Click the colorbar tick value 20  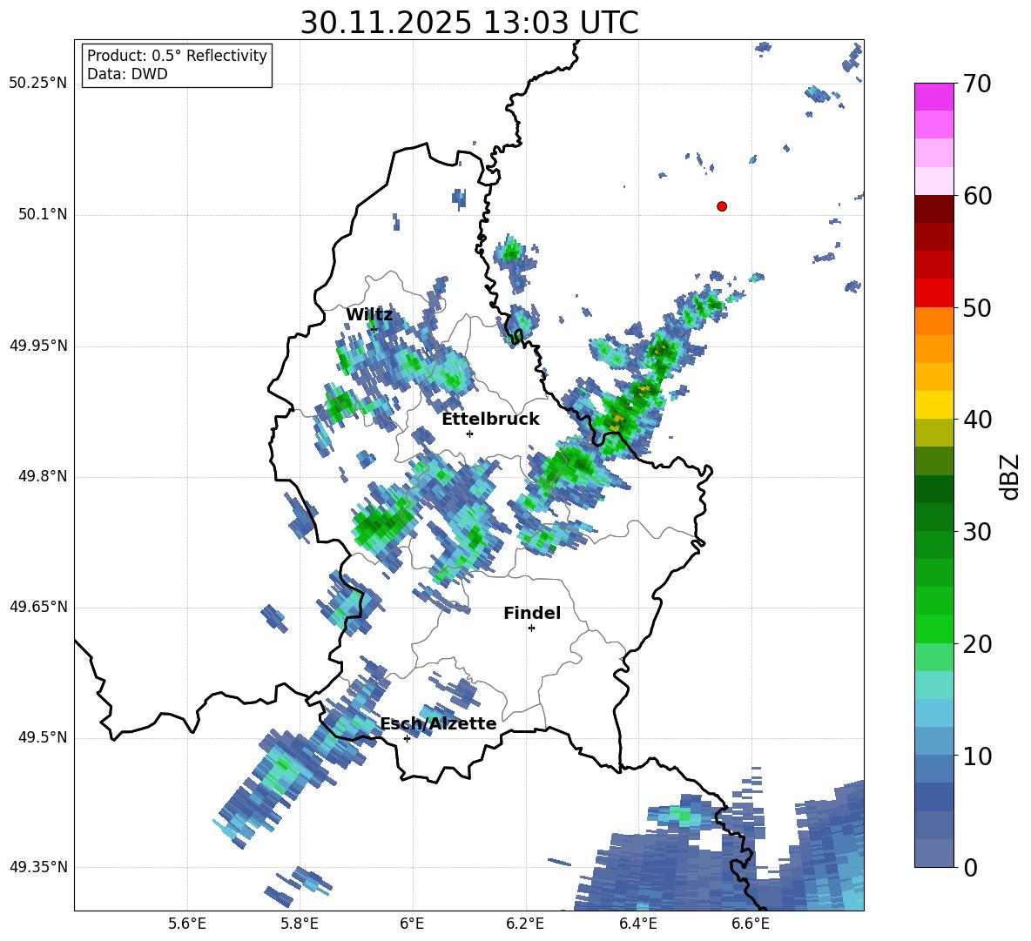pos(978,644)
